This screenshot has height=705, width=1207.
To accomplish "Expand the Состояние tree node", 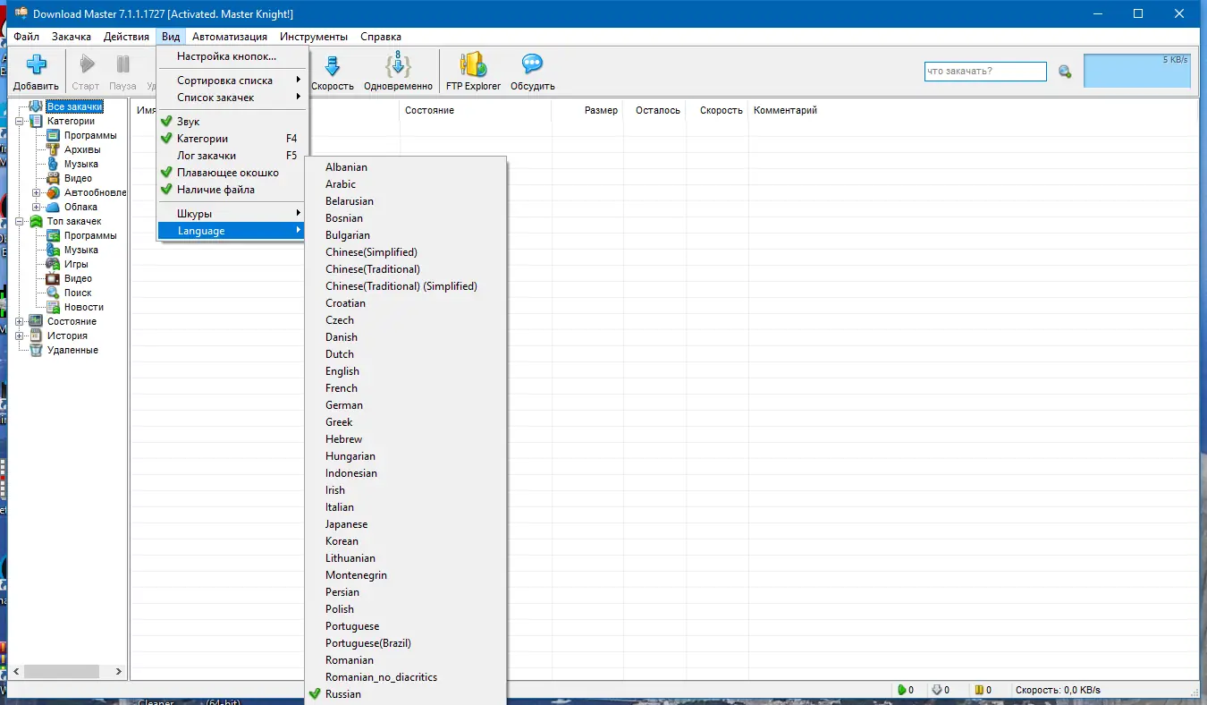I will click(21, 321).
